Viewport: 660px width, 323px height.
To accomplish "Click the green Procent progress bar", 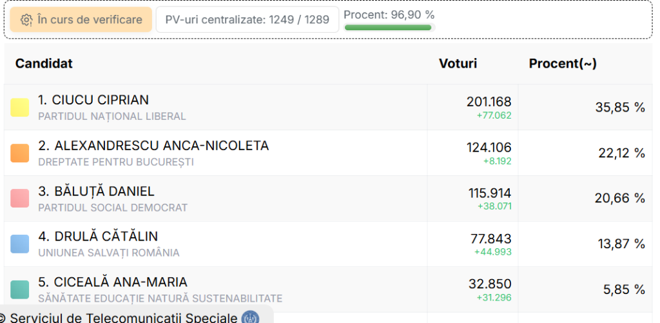I will [x=388, y=28].
